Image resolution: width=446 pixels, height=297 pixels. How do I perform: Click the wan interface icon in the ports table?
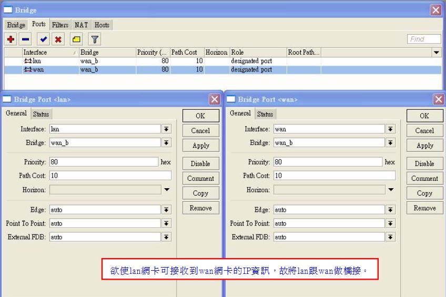click(28, 69)
